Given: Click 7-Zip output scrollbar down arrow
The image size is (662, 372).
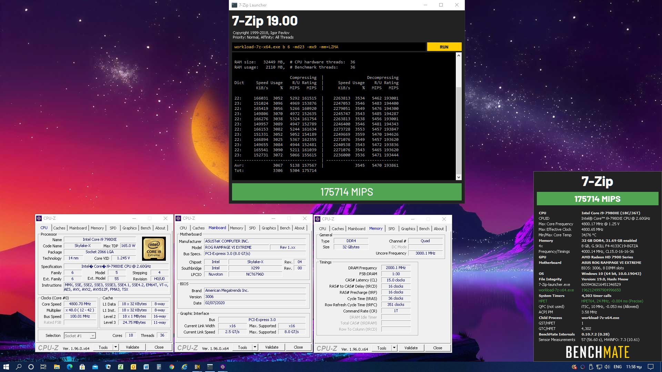Looking at the screenshot, I should pos(459,177).
